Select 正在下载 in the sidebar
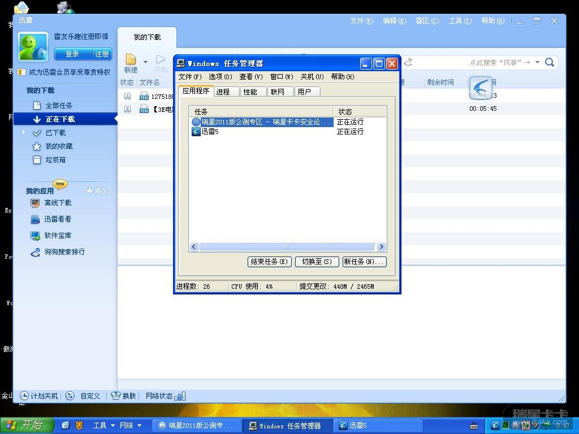579x434 pixels. pyautogui.click(x=65, y=119)
